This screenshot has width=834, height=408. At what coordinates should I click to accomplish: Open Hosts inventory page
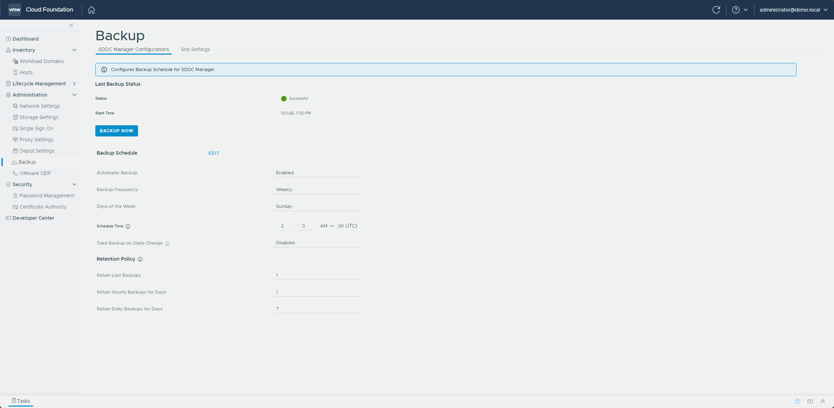[x=26, y=72]
